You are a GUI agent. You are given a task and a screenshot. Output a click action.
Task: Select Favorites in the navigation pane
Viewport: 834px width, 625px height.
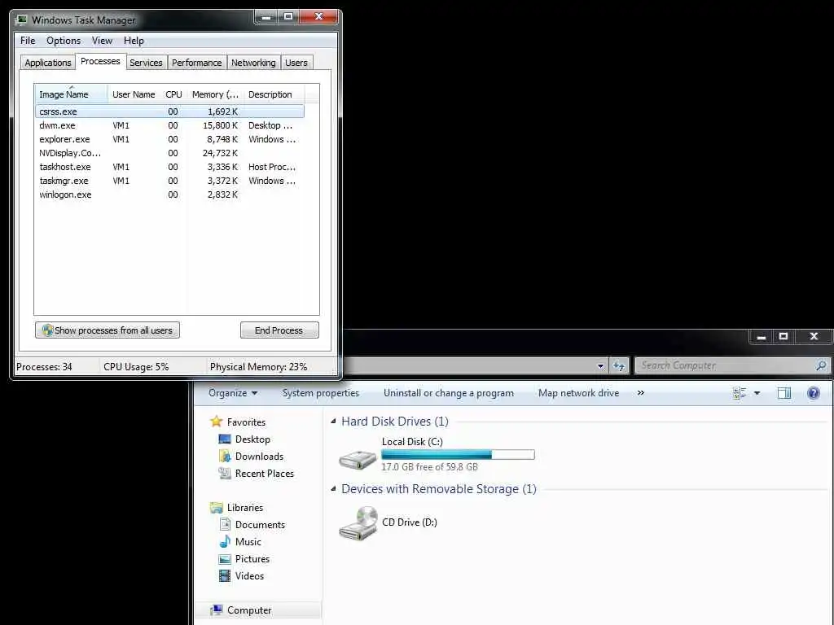[246, 422]
